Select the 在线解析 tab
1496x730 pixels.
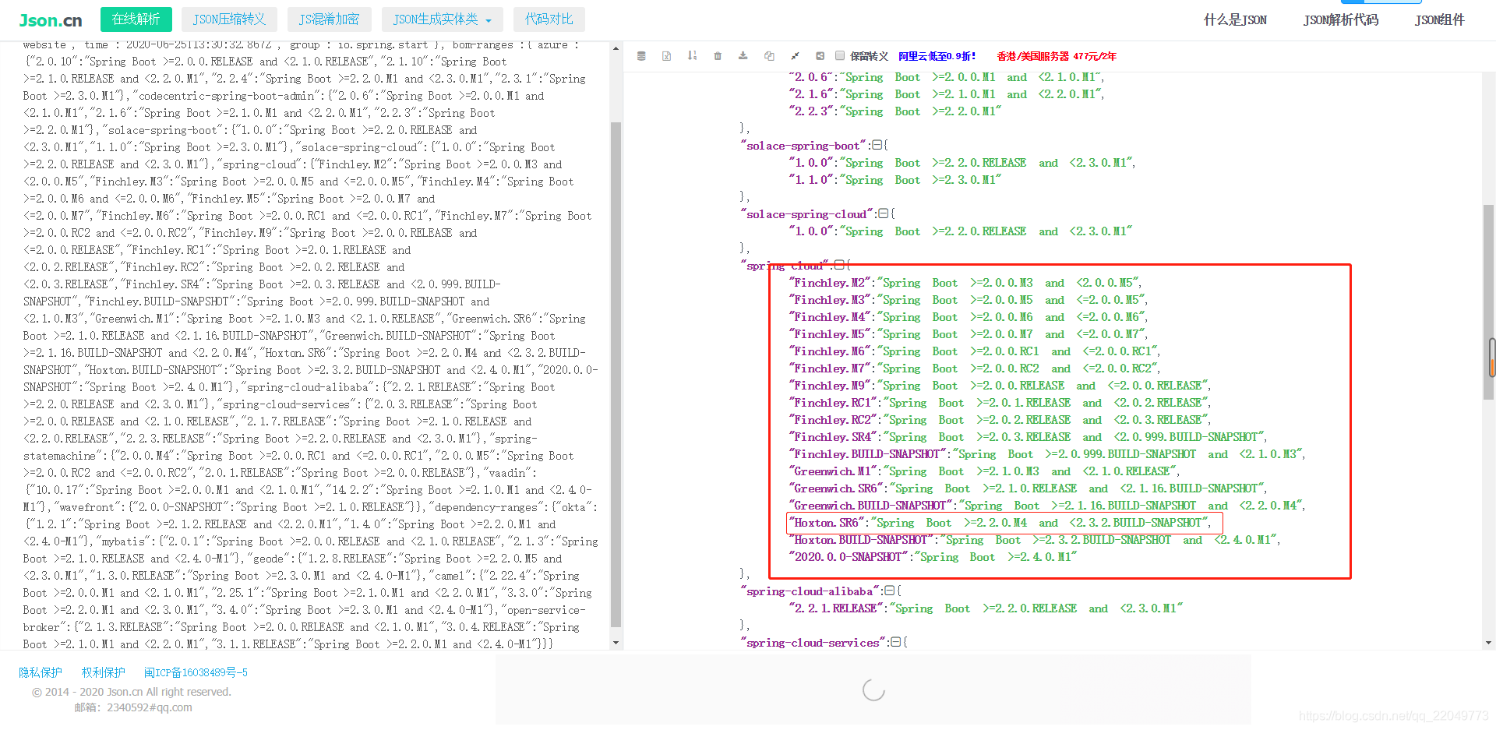(x=136, y=19)
